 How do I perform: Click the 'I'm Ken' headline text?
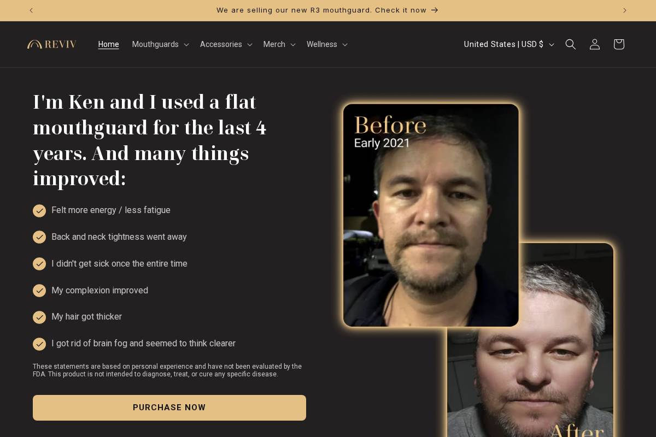click(150, 140)
